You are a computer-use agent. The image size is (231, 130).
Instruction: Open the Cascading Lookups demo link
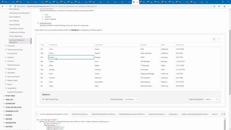16,28
